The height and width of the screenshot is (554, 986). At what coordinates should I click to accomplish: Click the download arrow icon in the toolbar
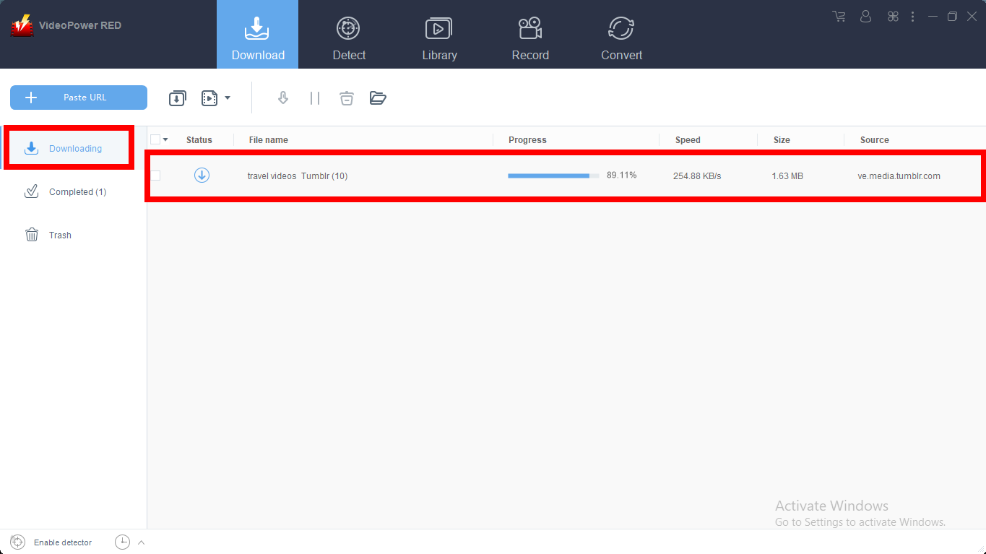point(282,98)
